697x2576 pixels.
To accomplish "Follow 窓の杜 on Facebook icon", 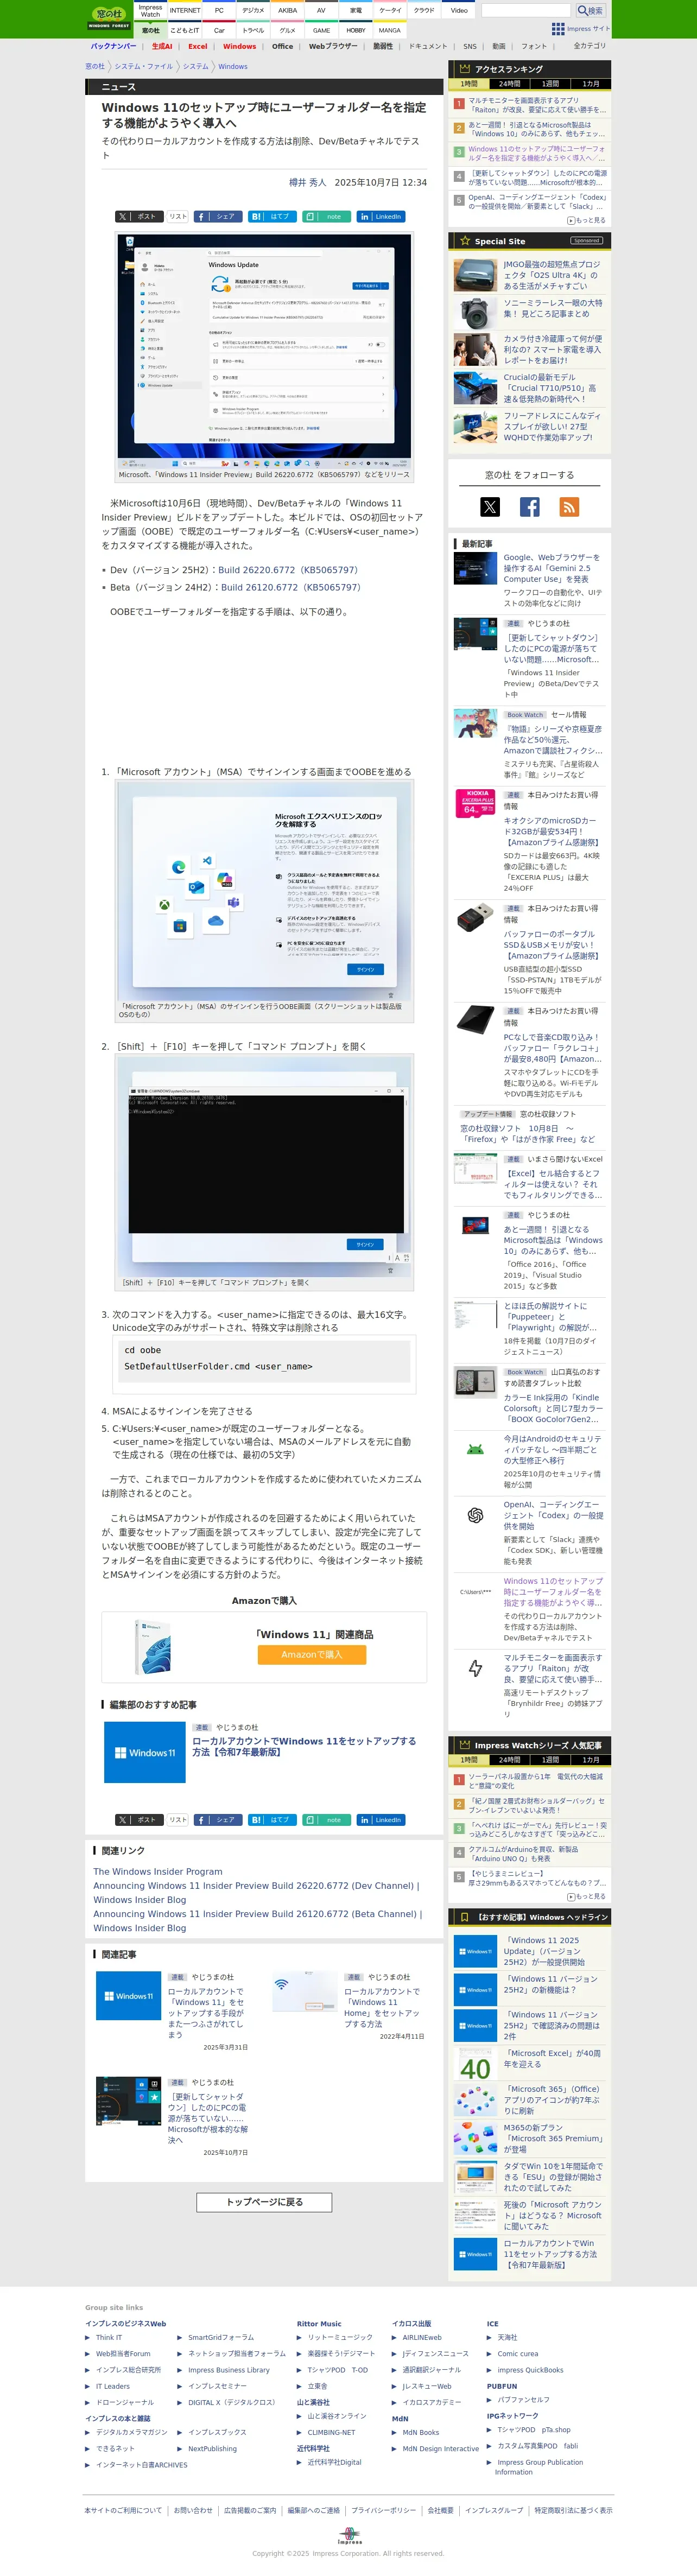I will click(x=529, y=507).
